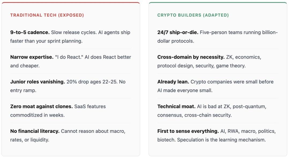The width and height of the screenshot is (289, 157).
Task: Click the 'Crypto Builders (Adapted)' heading
Action: [x=193, y=15]
